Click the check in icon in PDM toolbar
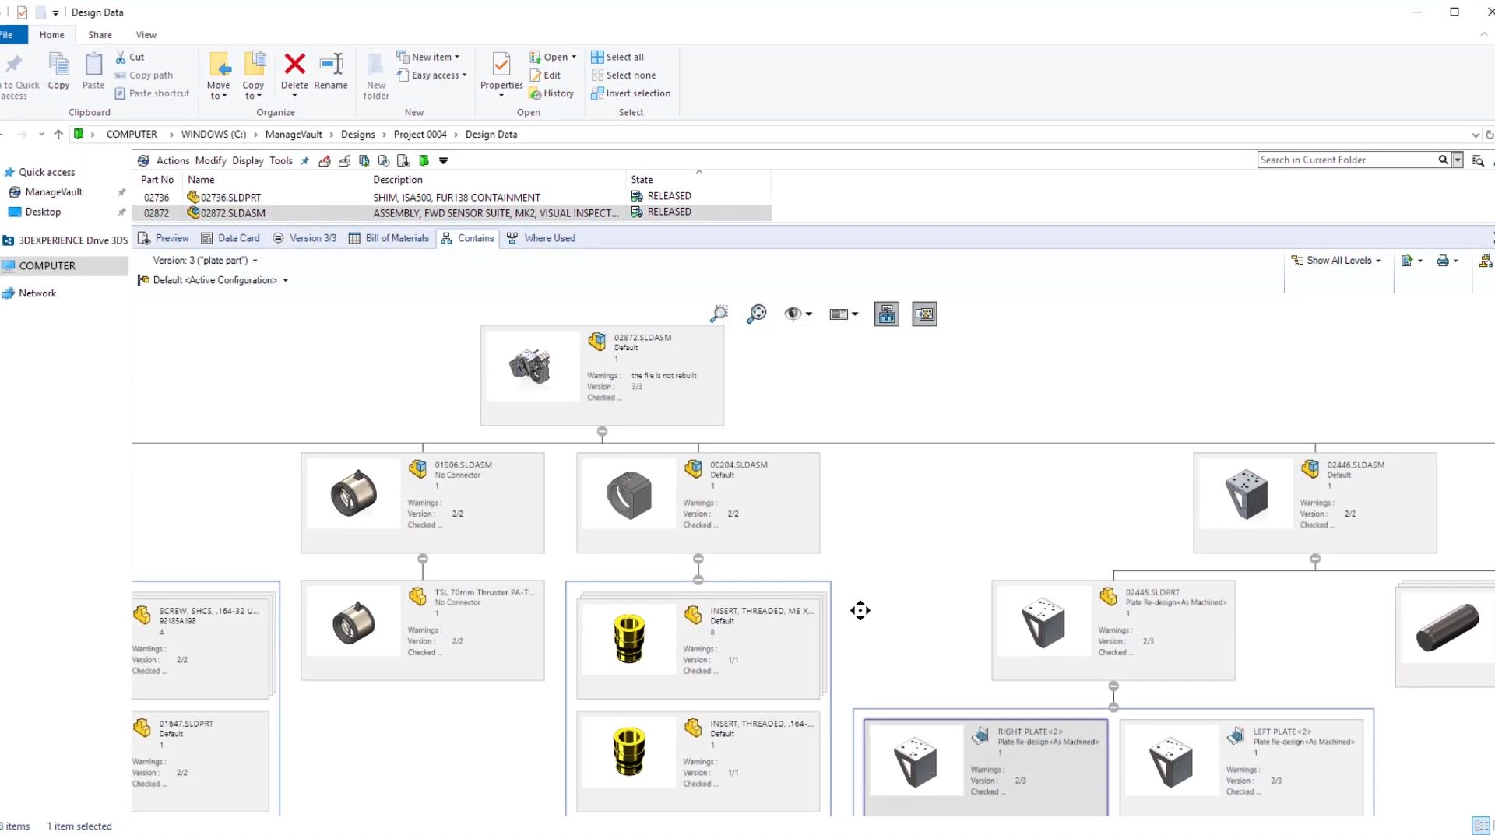 coord(344,161)
